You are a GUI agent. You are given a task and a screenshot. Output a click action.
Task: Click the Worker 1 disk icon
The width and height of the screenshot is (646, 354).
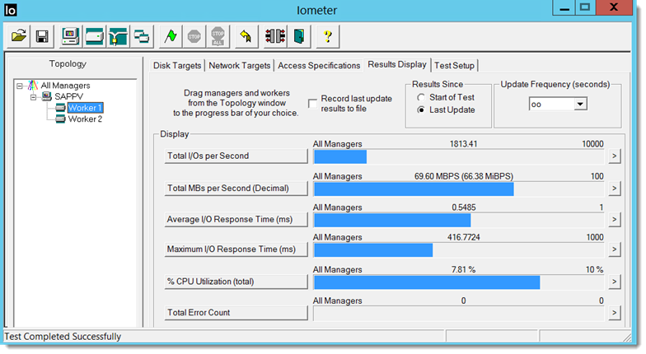[x=61, y=108]
